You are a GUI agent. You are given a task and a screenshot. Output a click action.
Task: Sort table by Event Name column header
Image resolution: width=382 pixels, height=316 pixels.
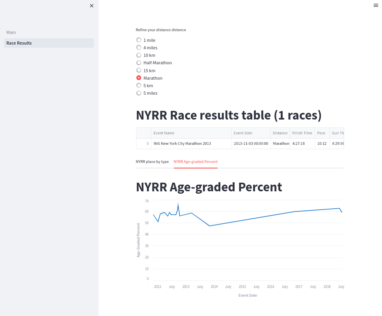pyautogui.click(x=164, y=133)
